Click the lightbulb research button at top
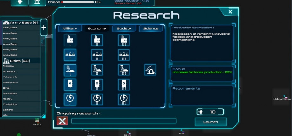 20,2
